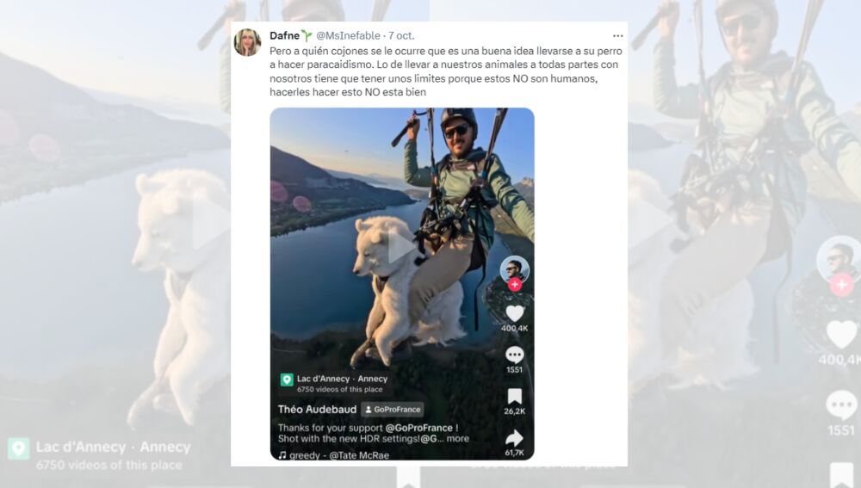Screen dimensions: 861x488
Task: Click the 7 oct. tweet timestamp
Action: 401,35
